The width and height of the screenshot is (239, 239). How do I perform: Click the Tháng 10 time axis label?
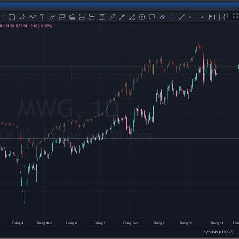(186, 223)
